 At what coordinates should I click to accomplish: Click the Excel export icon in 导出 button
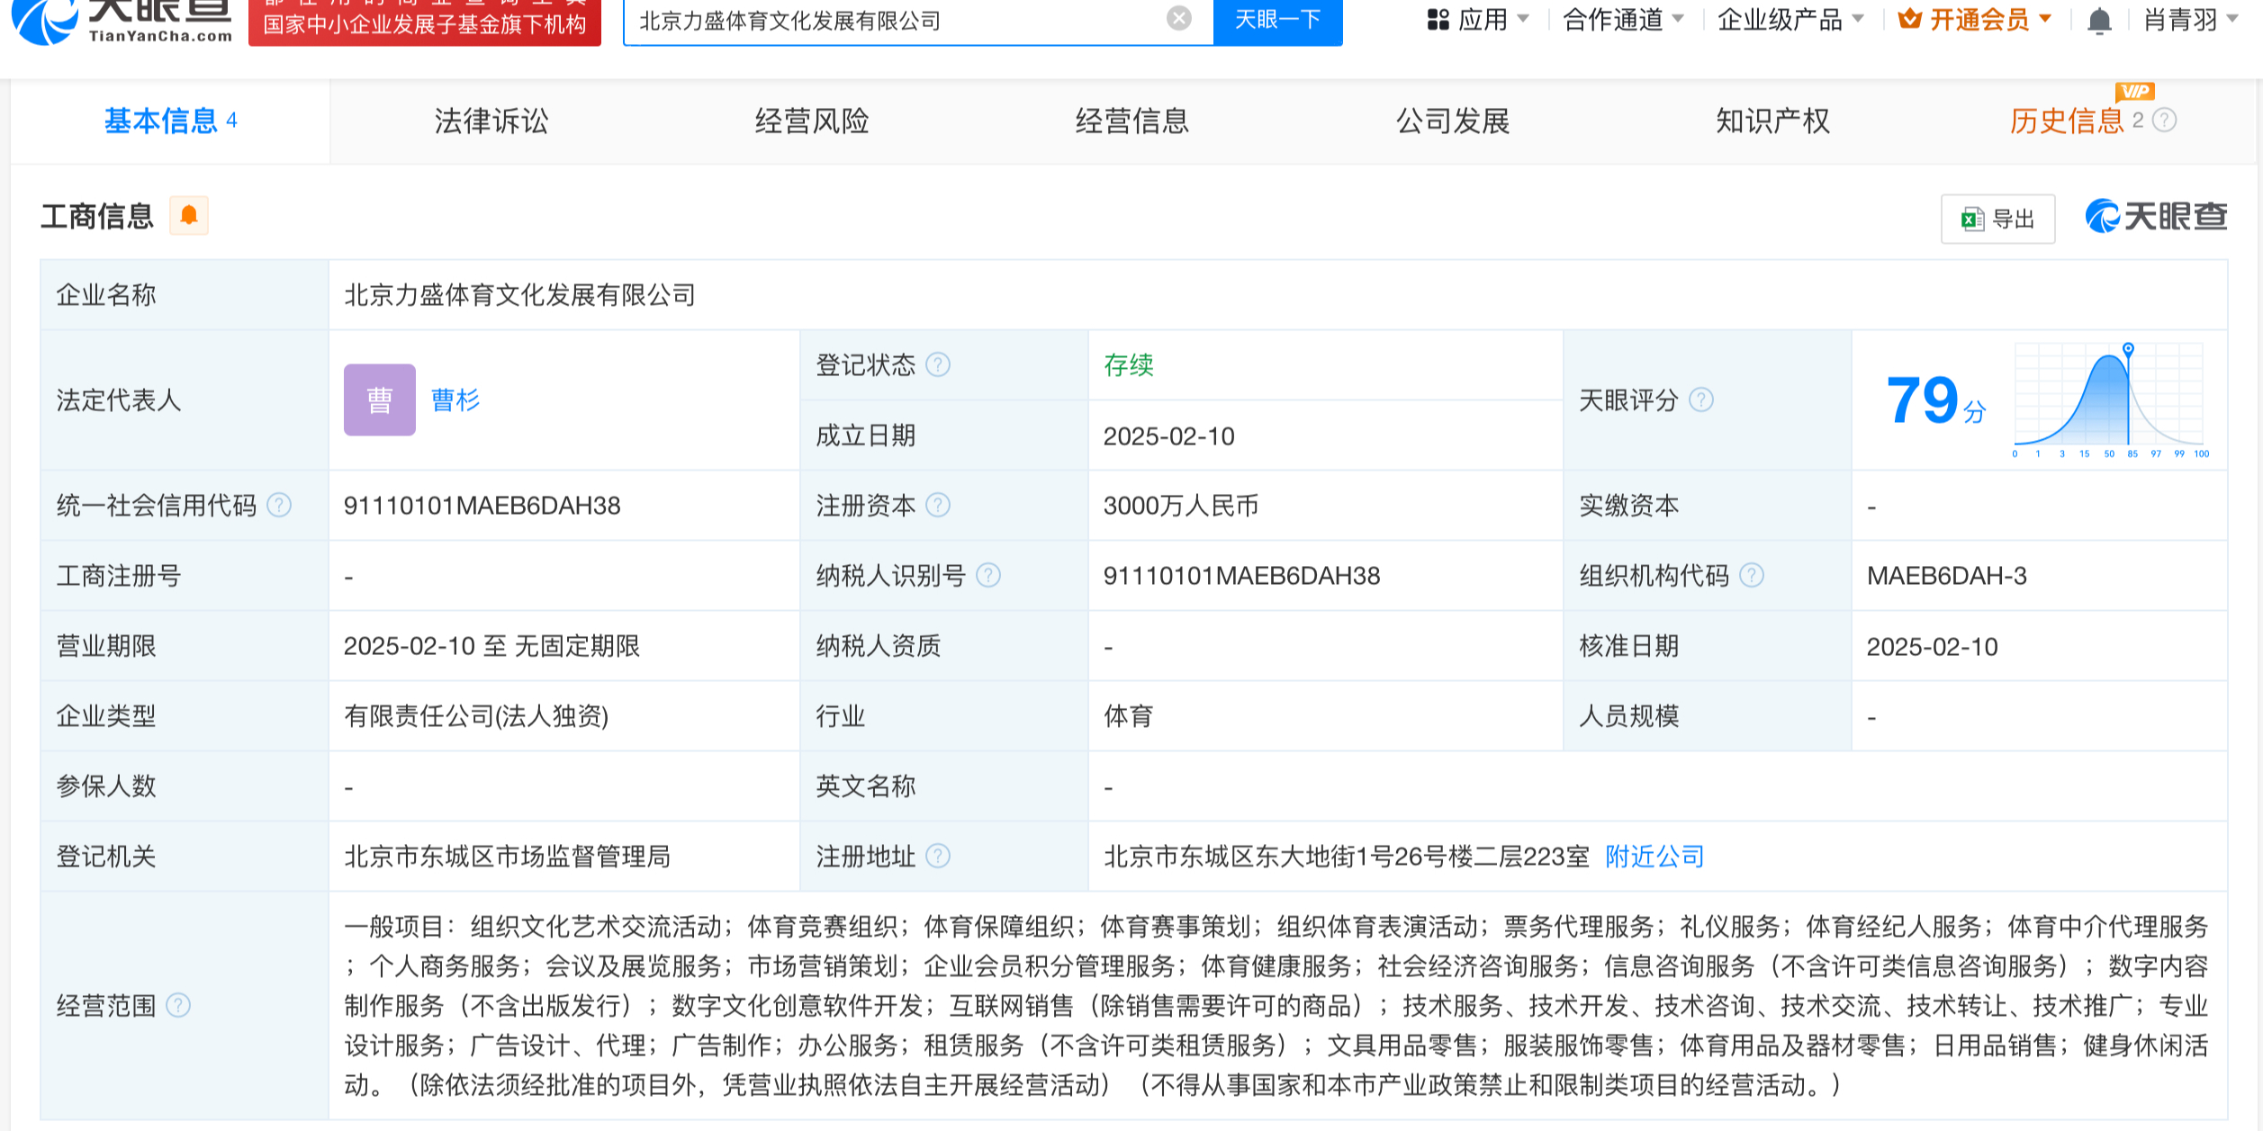(x=1972, y=217)
